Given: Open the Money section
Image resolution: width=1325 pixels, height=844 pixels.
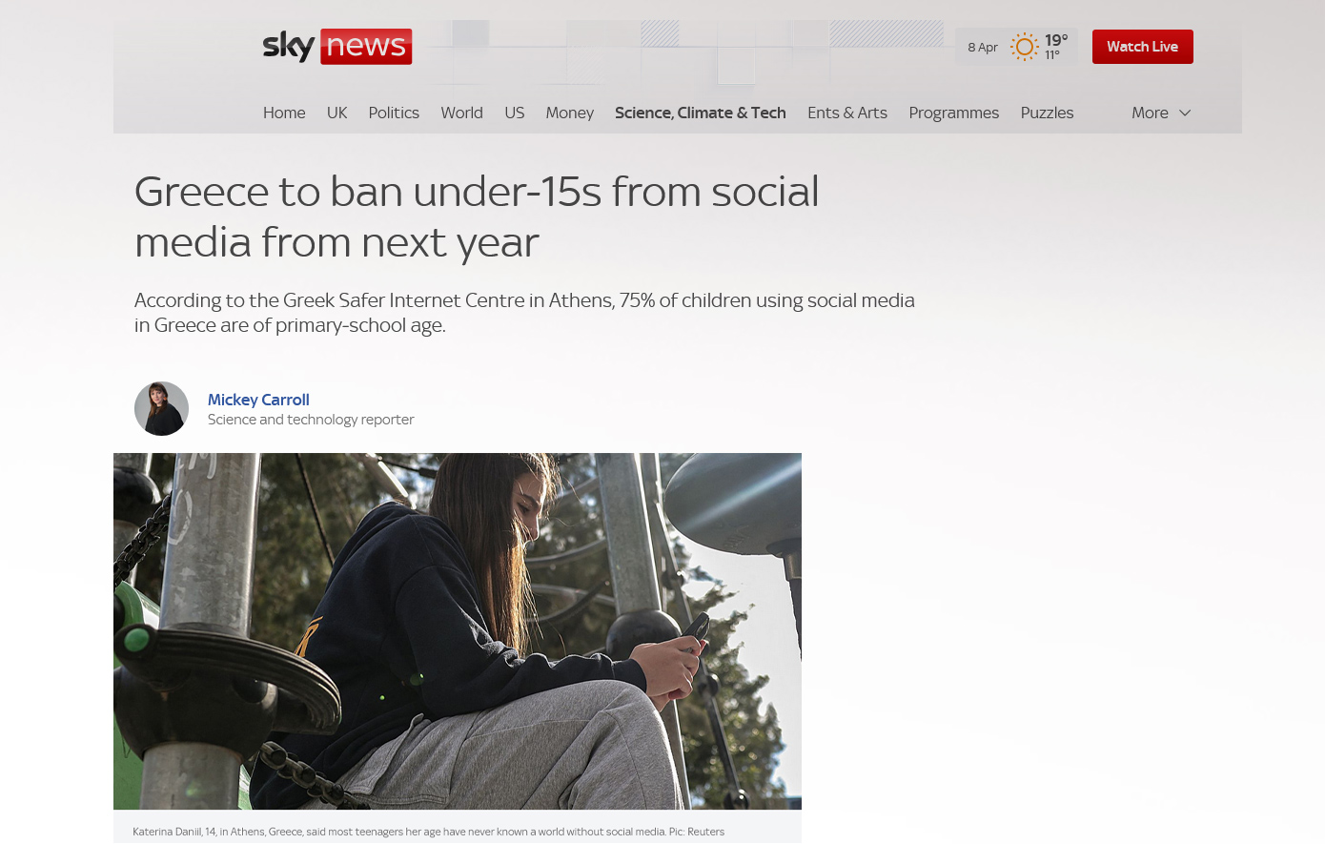Looking at the screenshot, I should [569, 113].
